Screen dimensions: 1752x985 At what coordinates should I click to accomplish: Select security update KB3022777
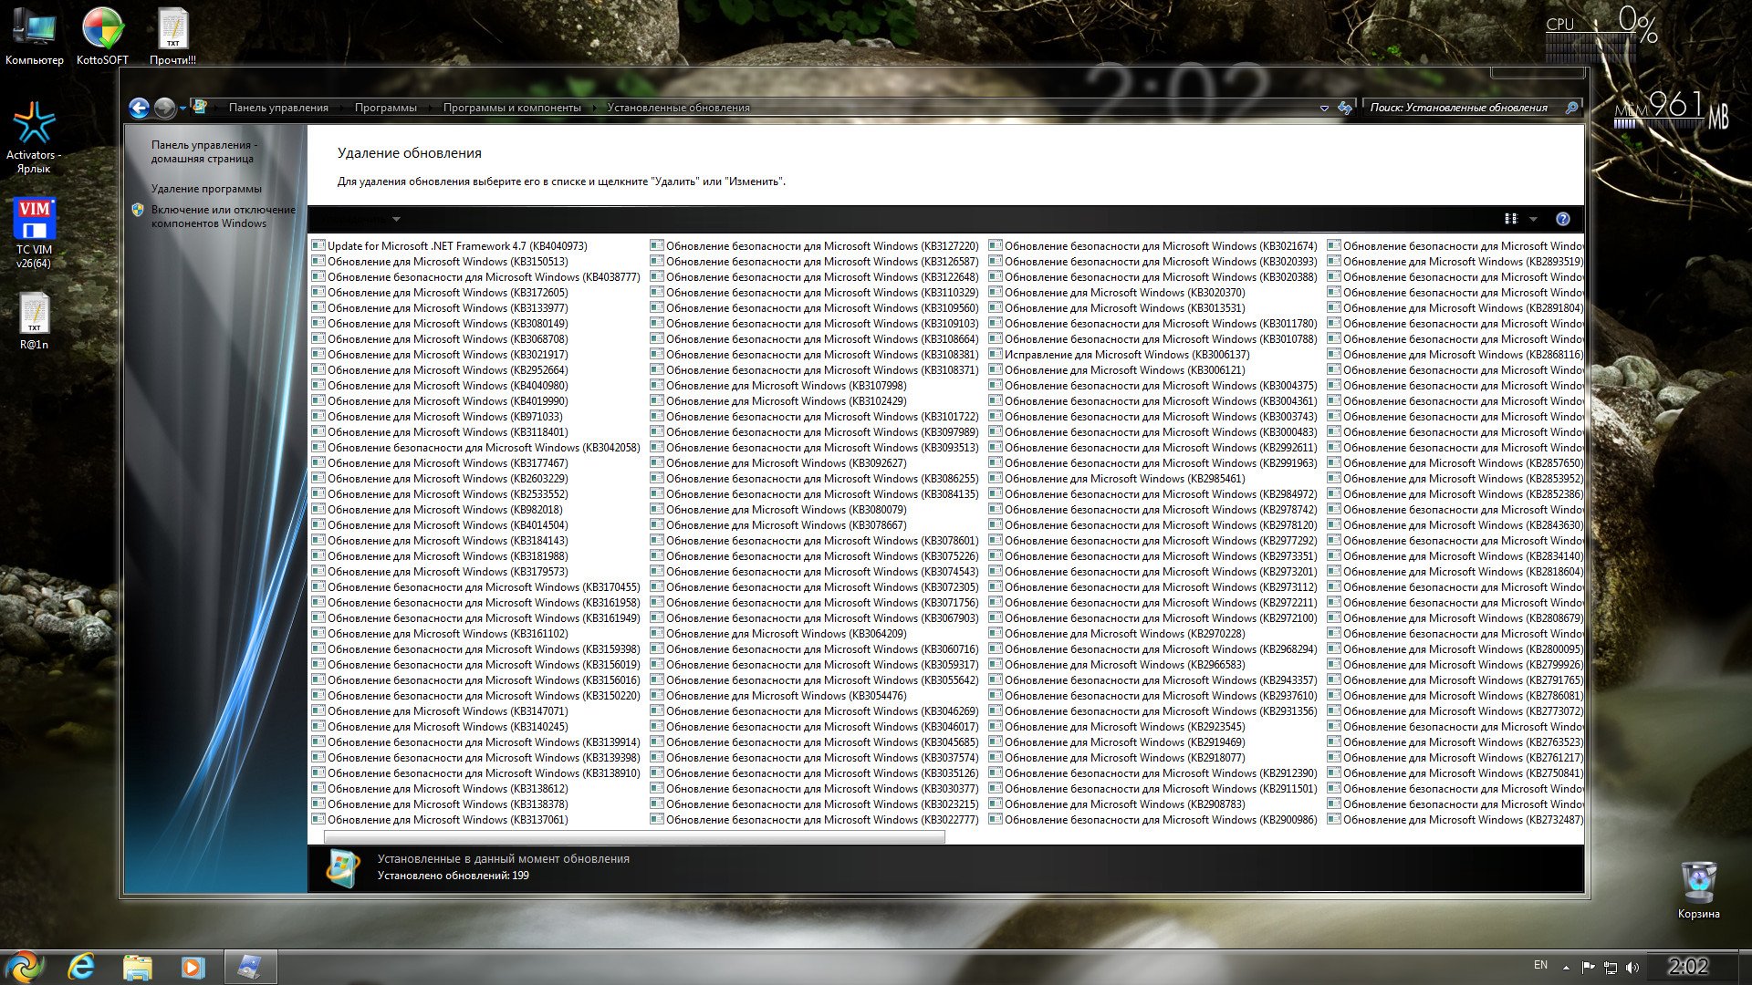click(815, 820)
